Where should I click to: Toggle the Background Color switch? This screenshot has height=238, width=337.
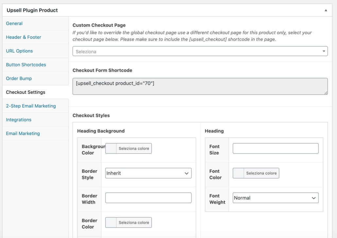pos(111,148)
